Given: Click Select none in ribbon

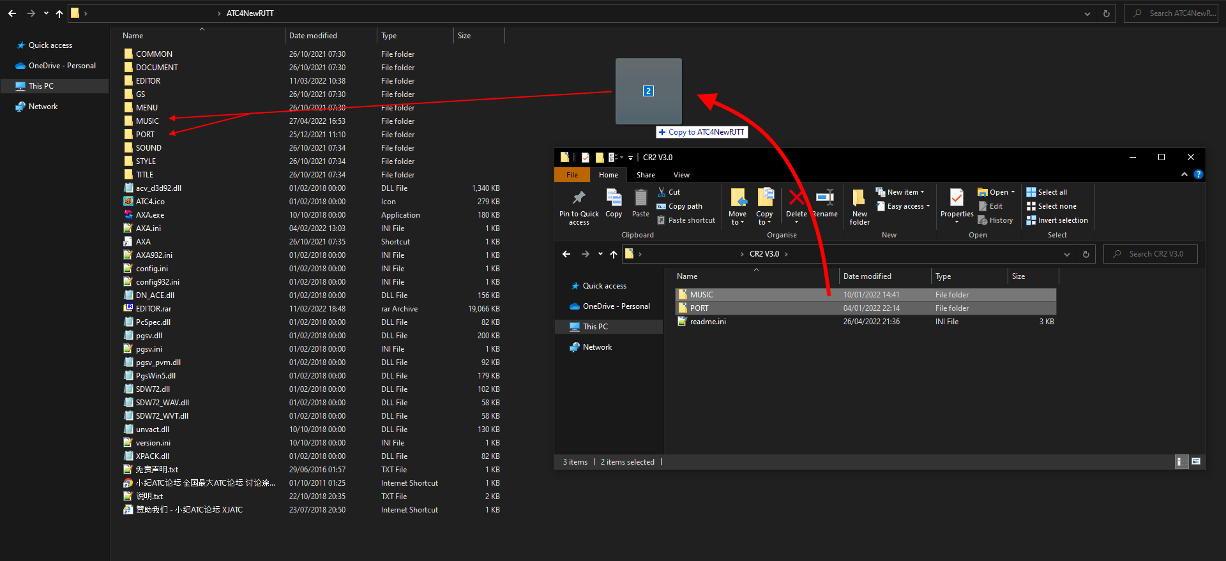Looking at the screenshot, I should [x=1051, y=206].
